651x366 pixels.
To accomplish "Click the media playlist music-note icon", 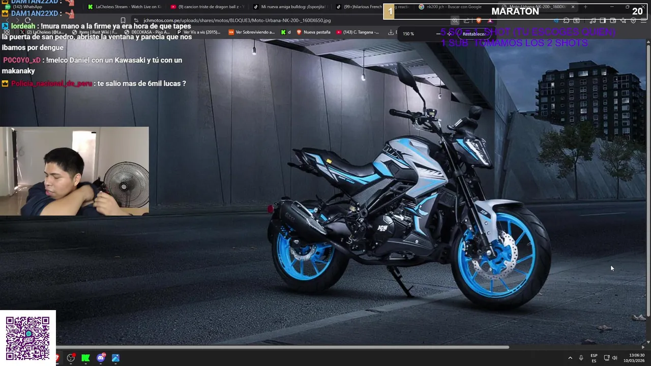I will (593, 21).
